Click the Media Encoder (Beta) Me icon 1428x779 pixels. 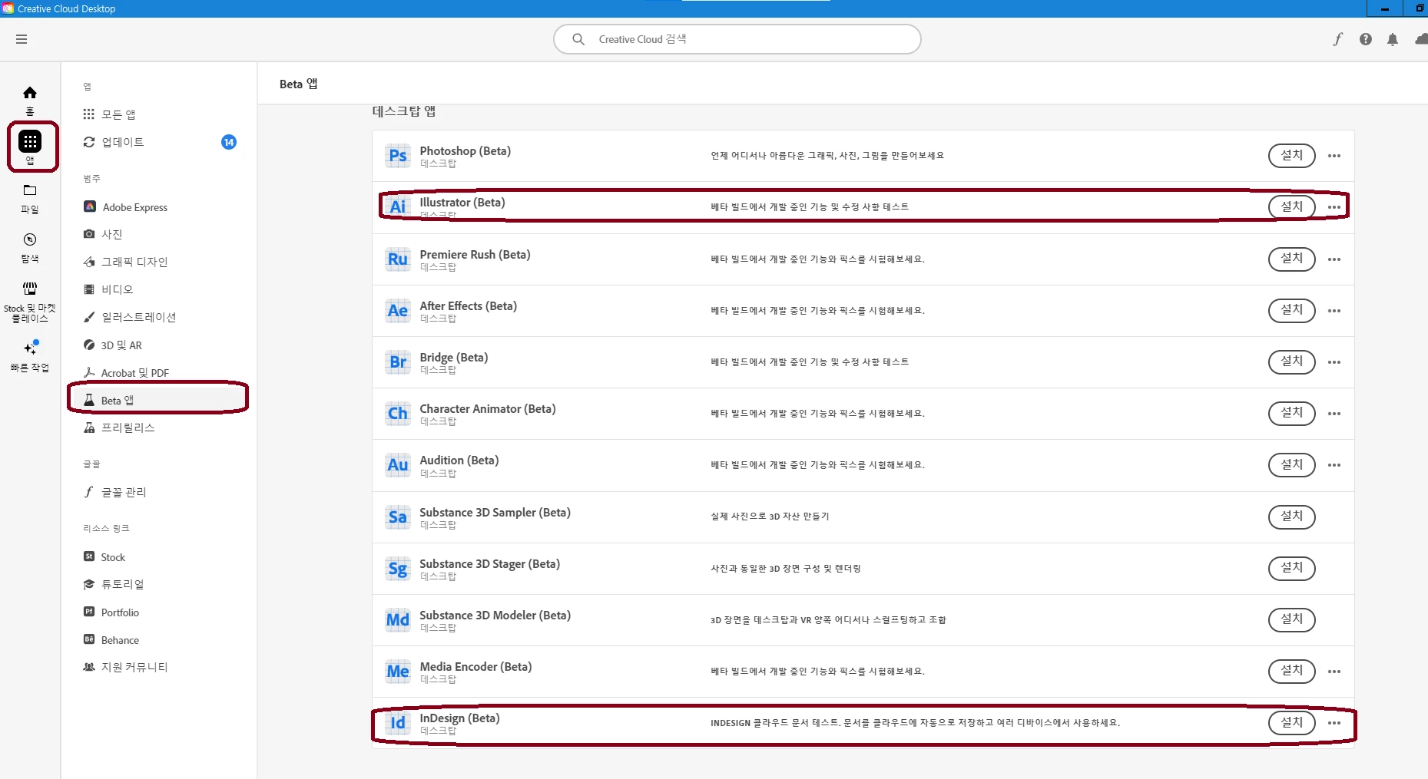coord(398,672)
